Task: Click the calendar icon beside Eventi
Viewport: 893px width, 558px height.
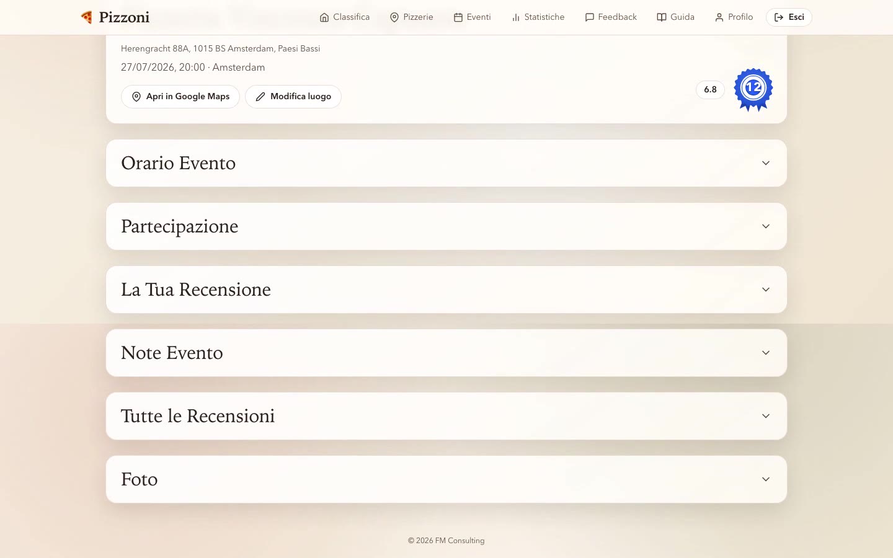Action: pos(458,17)
